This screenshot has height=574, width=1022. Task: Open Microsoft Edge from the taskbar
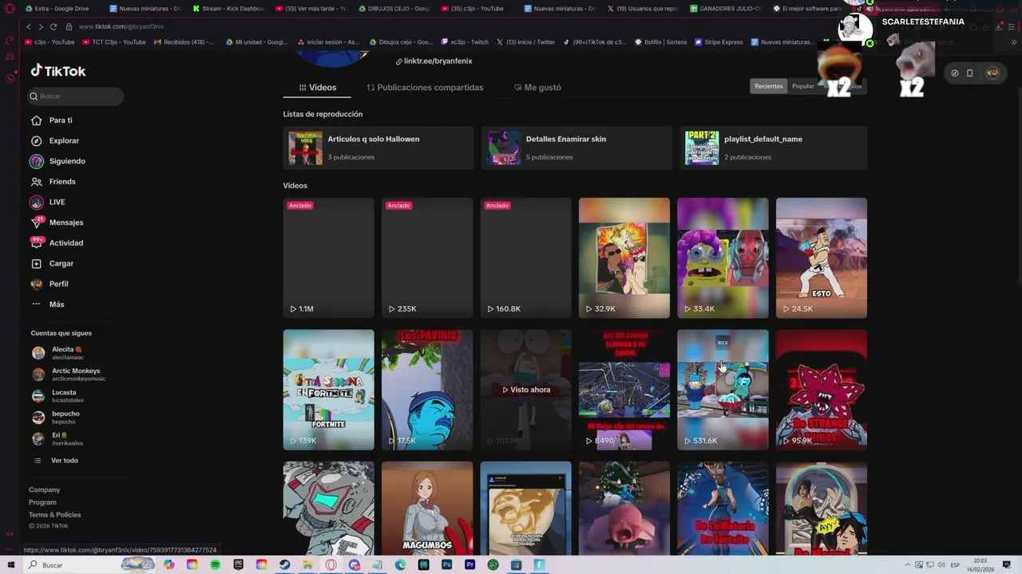click(x=401, y=564)
